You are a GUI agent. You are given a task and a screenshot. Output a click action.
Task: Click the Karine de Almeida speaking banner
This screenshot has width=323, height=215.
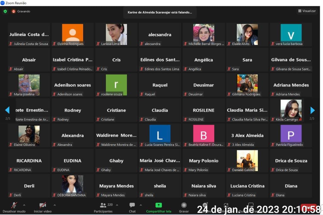point(160,12)
